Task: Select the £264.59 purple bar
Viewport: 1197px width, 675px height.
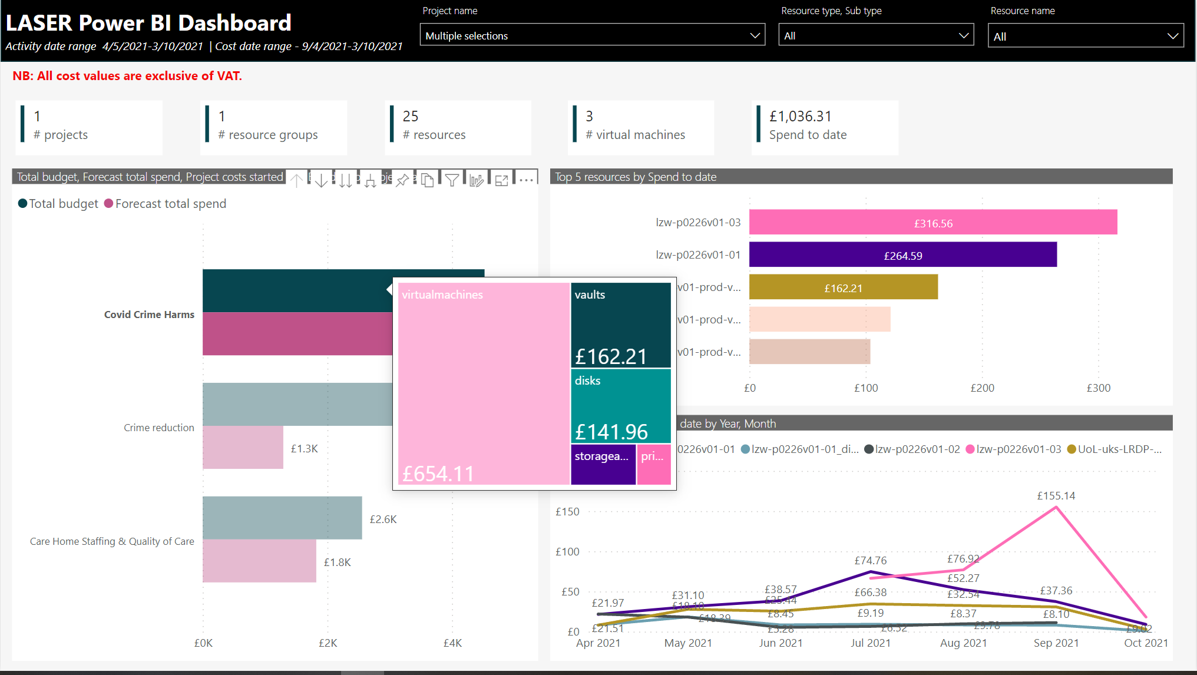Action: pos(903,254)
